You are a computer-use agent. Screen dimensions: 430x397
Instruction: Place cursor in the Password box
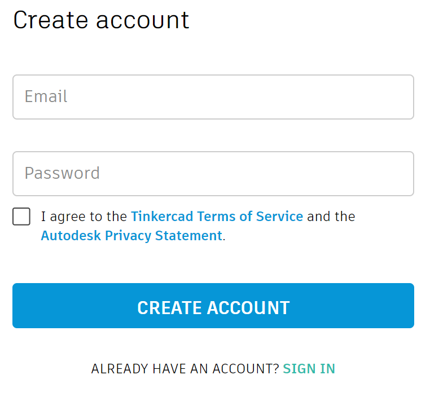coord(213,174)
